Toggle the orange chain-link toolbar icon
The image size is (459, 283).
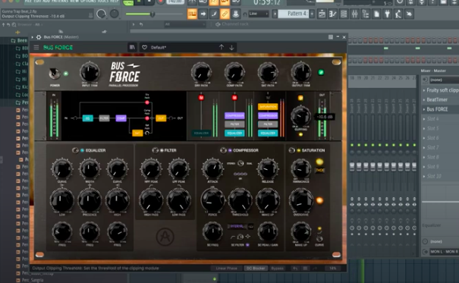(x=225, y=14)
